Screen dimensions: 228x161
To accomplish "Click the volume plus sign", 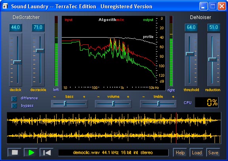I will pyautogui.click(x=128, y=97).
